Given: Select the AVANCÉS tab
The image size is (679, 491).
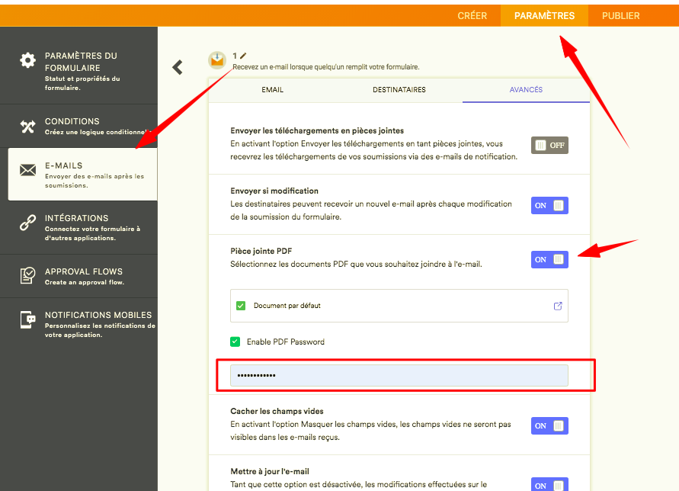Looking at the screenshot, I should pos(526,90).
